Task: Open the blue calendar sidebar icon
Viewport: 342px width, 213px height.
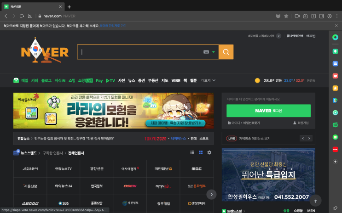Action: [x=335, y=63]
